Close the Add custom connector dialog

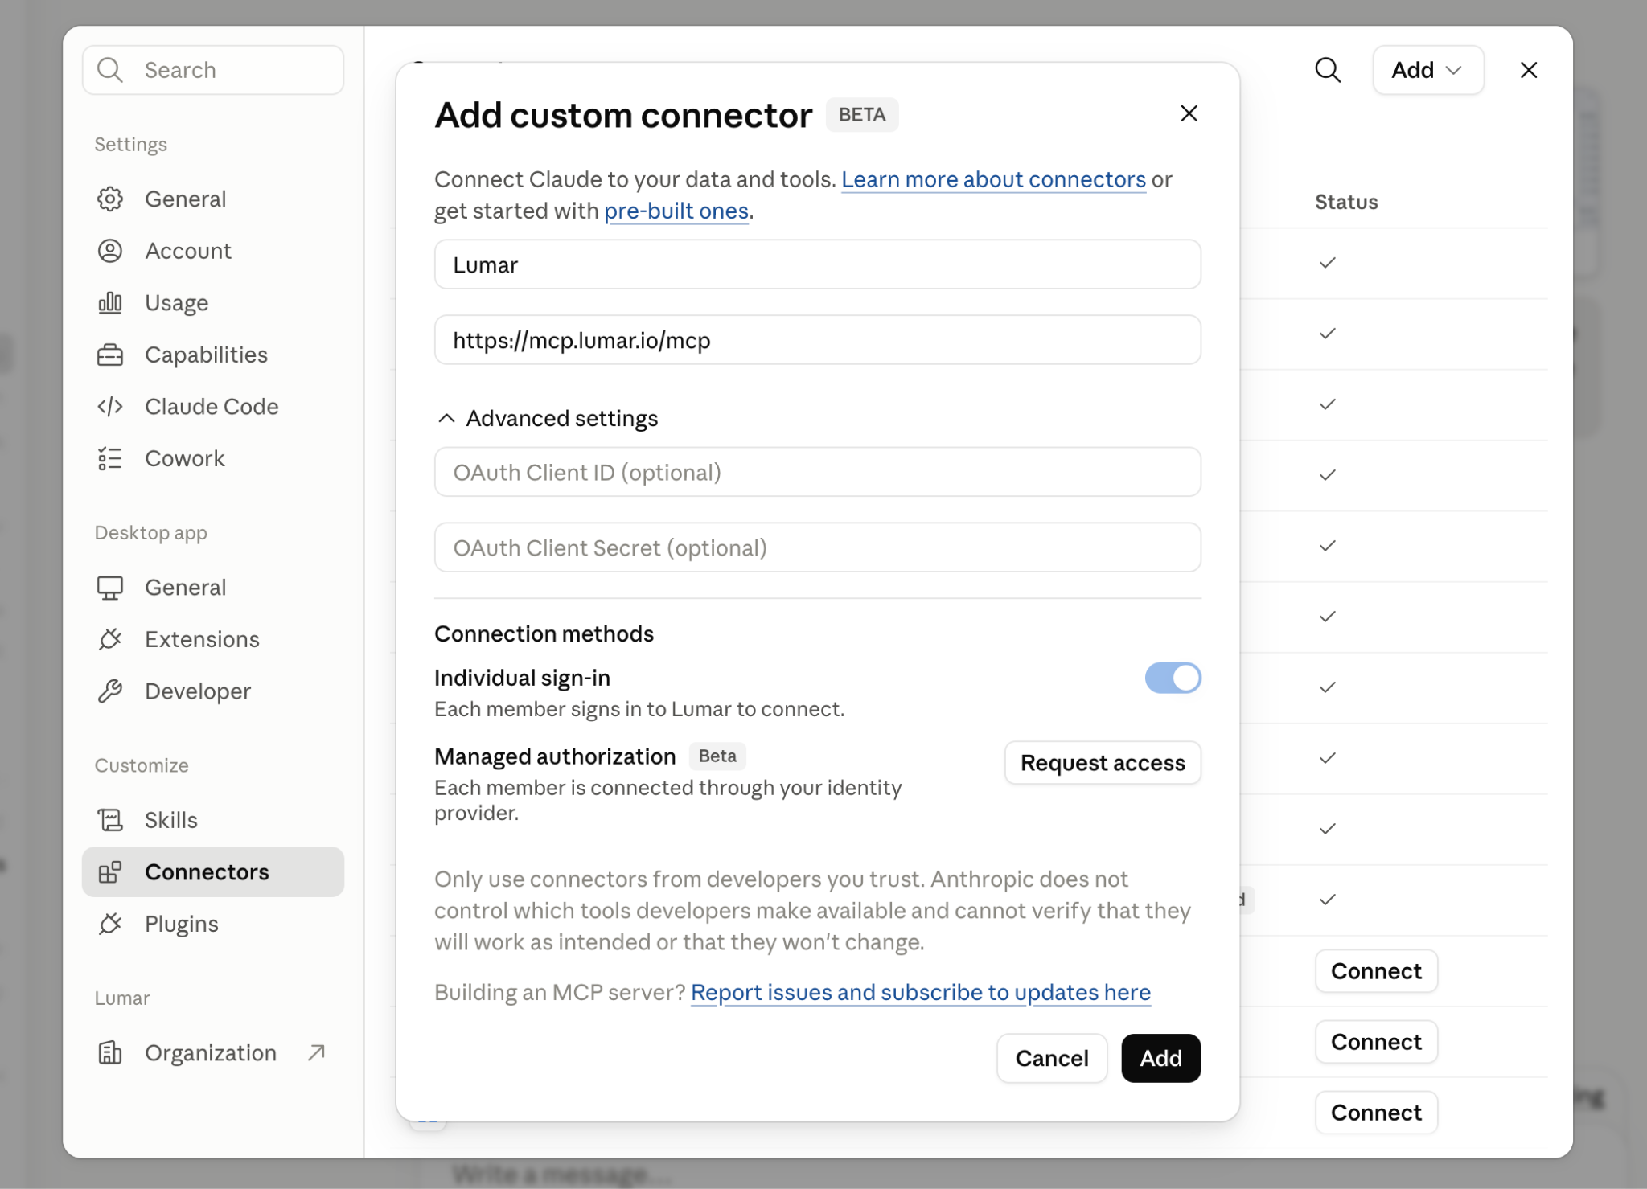coord(1189,113)
